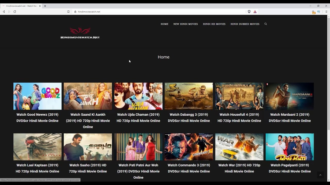This screenshot has width=330, height=185.
Task: Open HINDI HD MOVIES menu
Action: tap(214, 24)
